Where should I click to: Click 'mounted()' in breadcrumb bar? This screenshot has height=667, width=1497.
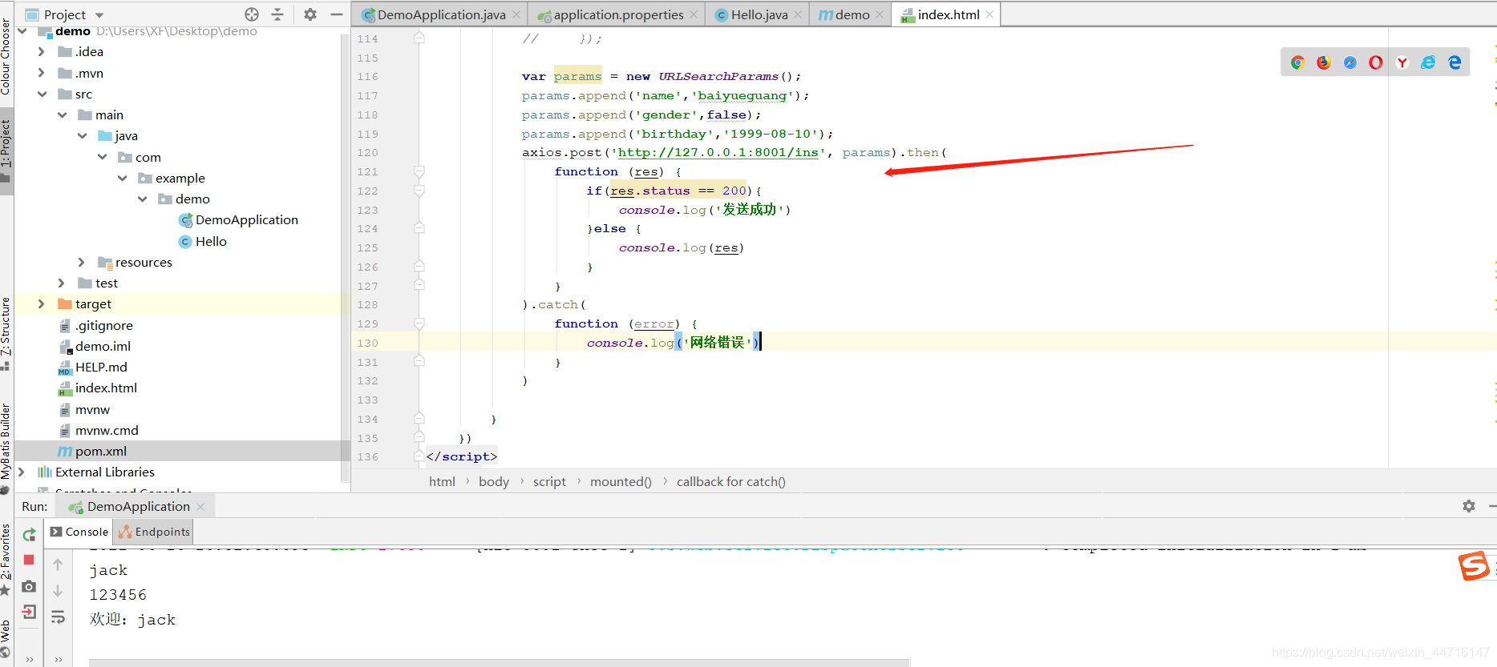point(621,481)
